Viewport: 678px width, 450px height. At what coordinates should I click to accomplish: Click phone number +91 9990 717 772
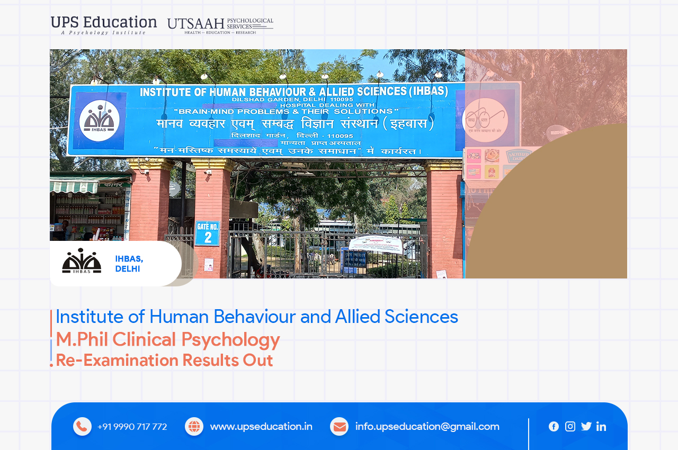[x=132, y=427]
